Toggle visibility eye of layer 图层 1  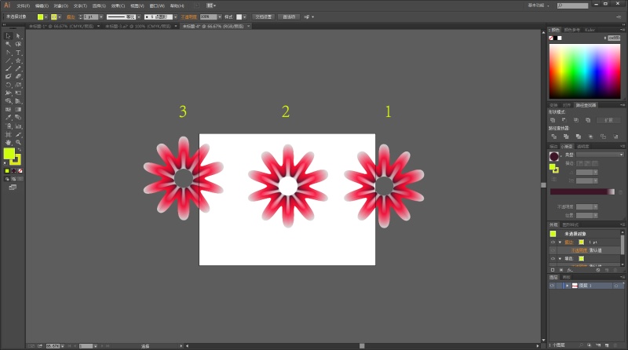point(552,286)
